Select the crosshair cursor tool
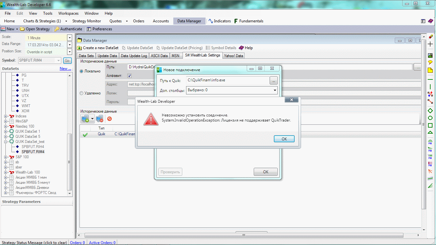436x245 pixels. [x=430, y=44]
